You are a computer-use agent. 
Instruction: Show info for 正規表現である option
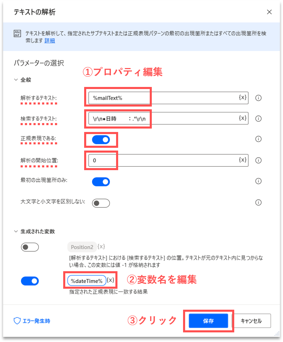(x=258, y=139)
